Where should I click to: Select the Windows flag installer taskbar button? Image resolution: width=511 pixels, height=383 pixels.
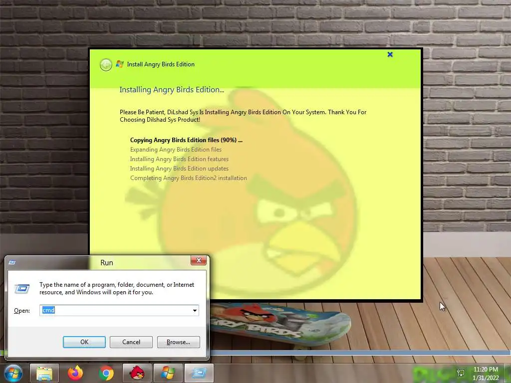click(x=168, y=373)
